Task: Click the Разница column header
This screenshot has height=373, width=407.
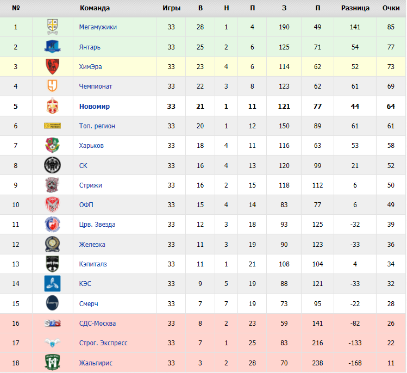Action: pyautogui.click(x=355, y=8)
